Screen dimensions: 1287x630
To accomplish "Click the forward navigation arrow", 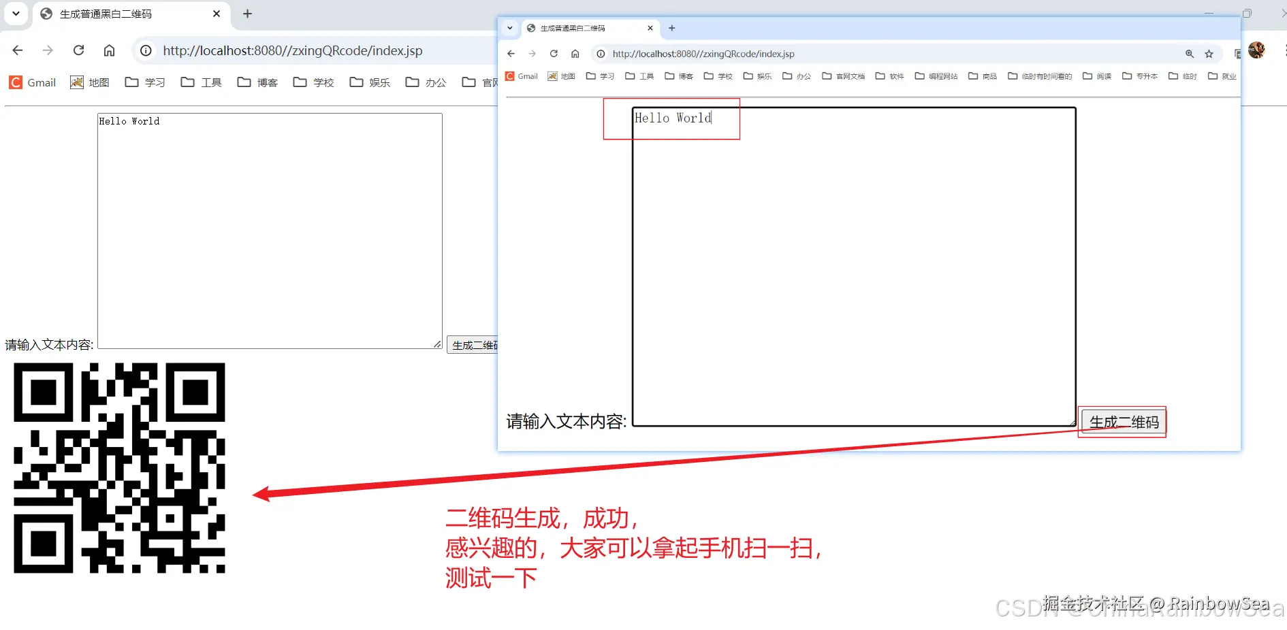I will coord(533,54).
